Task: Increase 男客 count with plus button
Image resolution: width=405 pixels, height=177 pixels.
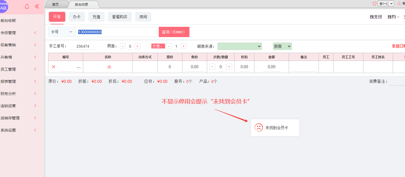Action: click(x=138, y=46)
